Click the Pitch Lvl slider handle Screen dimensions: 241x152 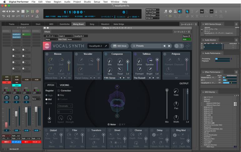(49, 119)
